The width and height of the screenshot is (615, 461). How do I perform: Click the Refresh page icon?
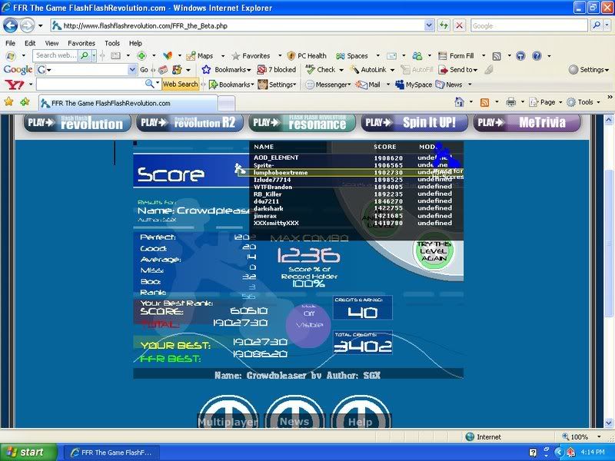point(444,25)
